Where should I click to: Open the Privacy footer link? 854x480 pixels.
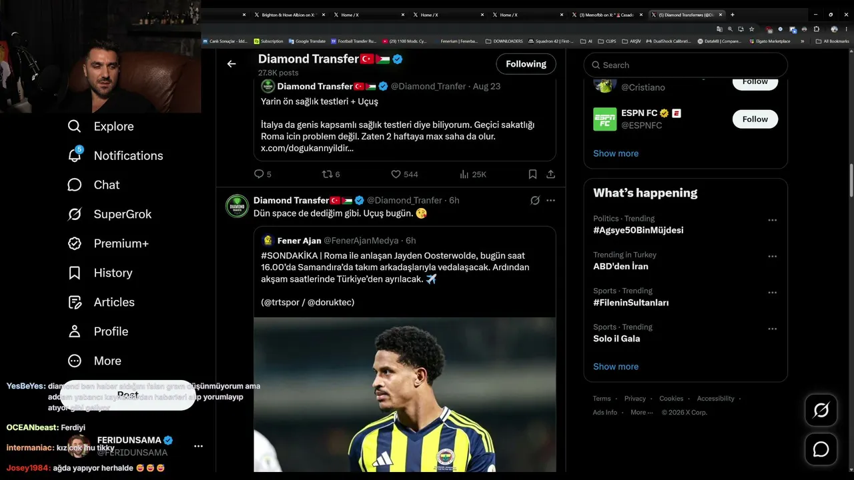coord(635,399)
